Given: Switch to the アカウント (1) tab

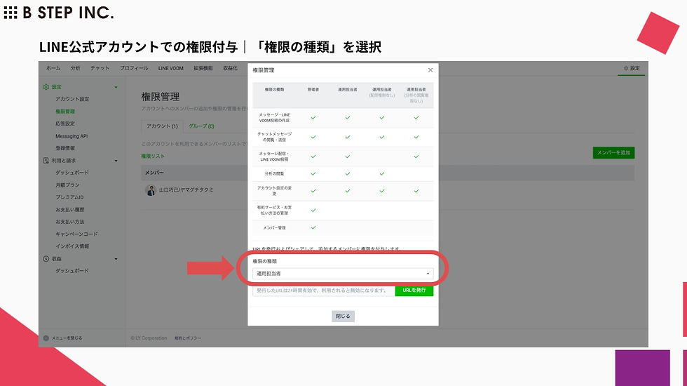Looking at the screenshot, I should [162, 126].
